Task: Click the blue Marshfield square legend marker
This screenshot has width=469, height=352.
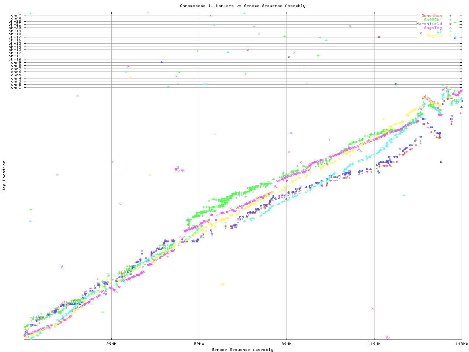Action: (x=450, y=24)
